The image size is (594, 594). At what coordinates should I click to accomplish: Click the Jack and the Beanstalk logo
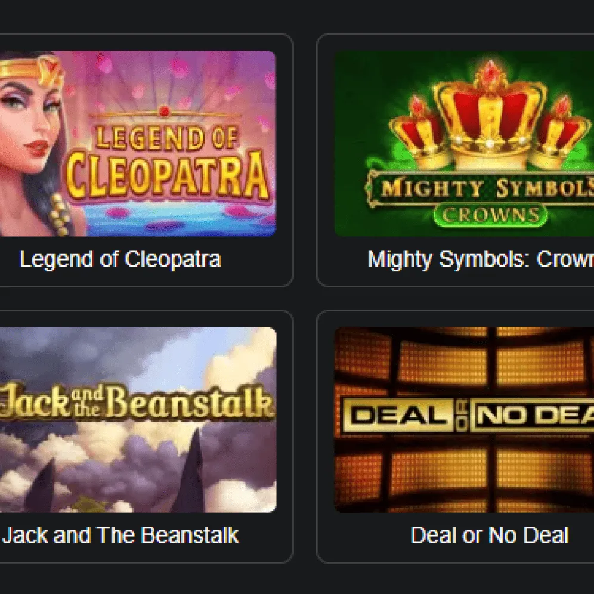coord(138,403)
